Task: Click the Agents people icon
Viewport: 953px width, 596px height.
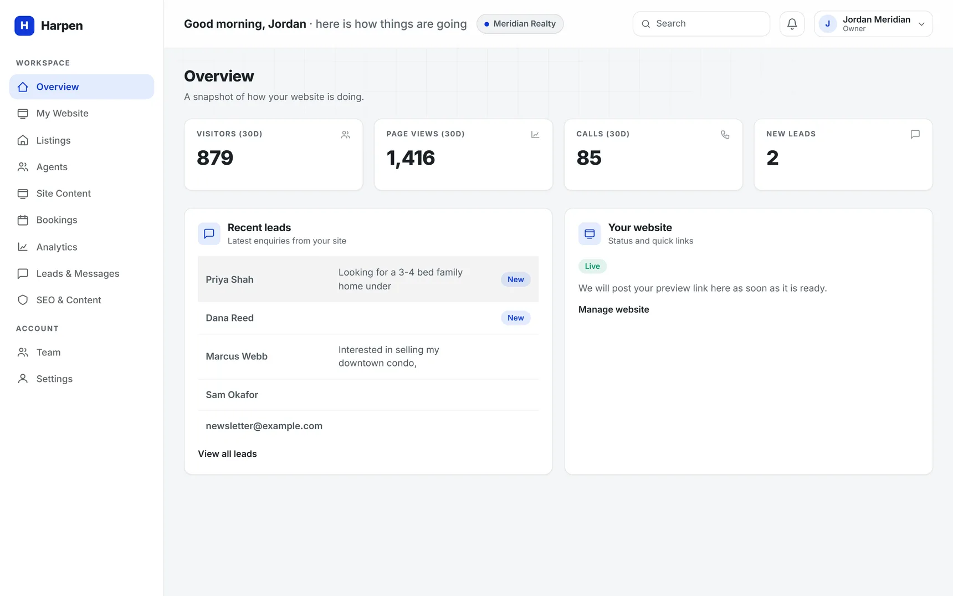Action: point(23,167)
